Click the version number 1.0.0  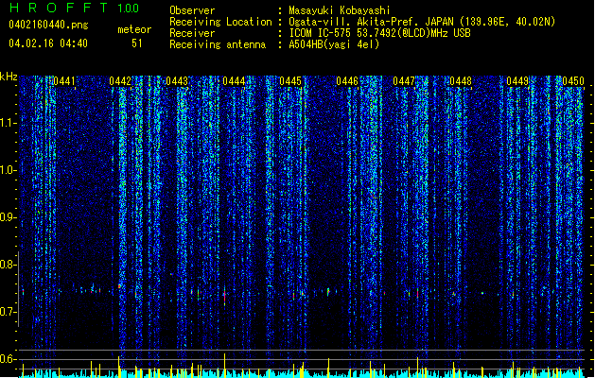click(129, 8)
